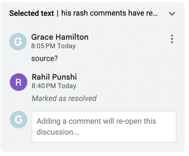Click 'Today' in Grace's 8:05 PM timestamp

tap(66, 46)
